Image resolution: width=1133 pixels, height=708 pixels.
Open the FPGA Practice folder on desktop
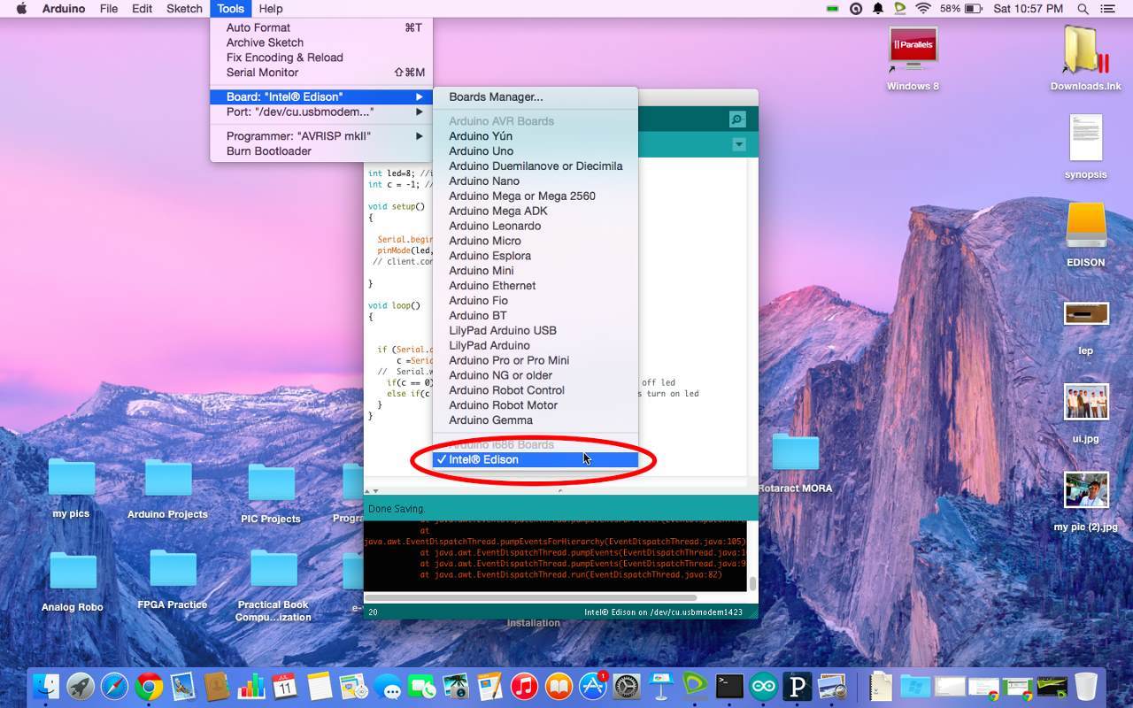[173, 569]
